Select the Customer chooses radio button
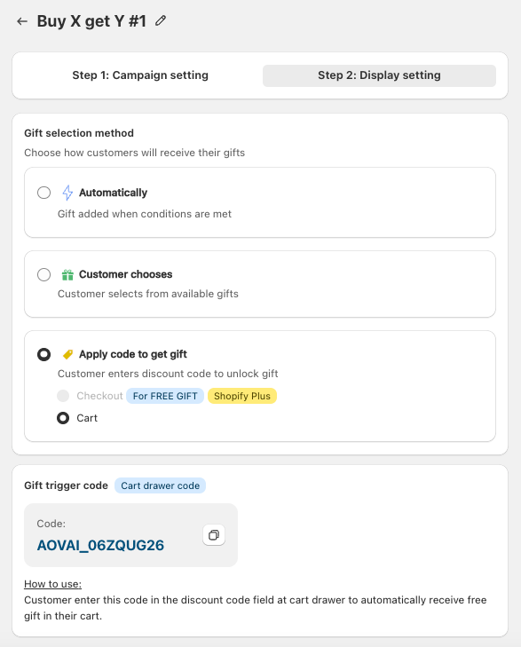 coord(43,274)
